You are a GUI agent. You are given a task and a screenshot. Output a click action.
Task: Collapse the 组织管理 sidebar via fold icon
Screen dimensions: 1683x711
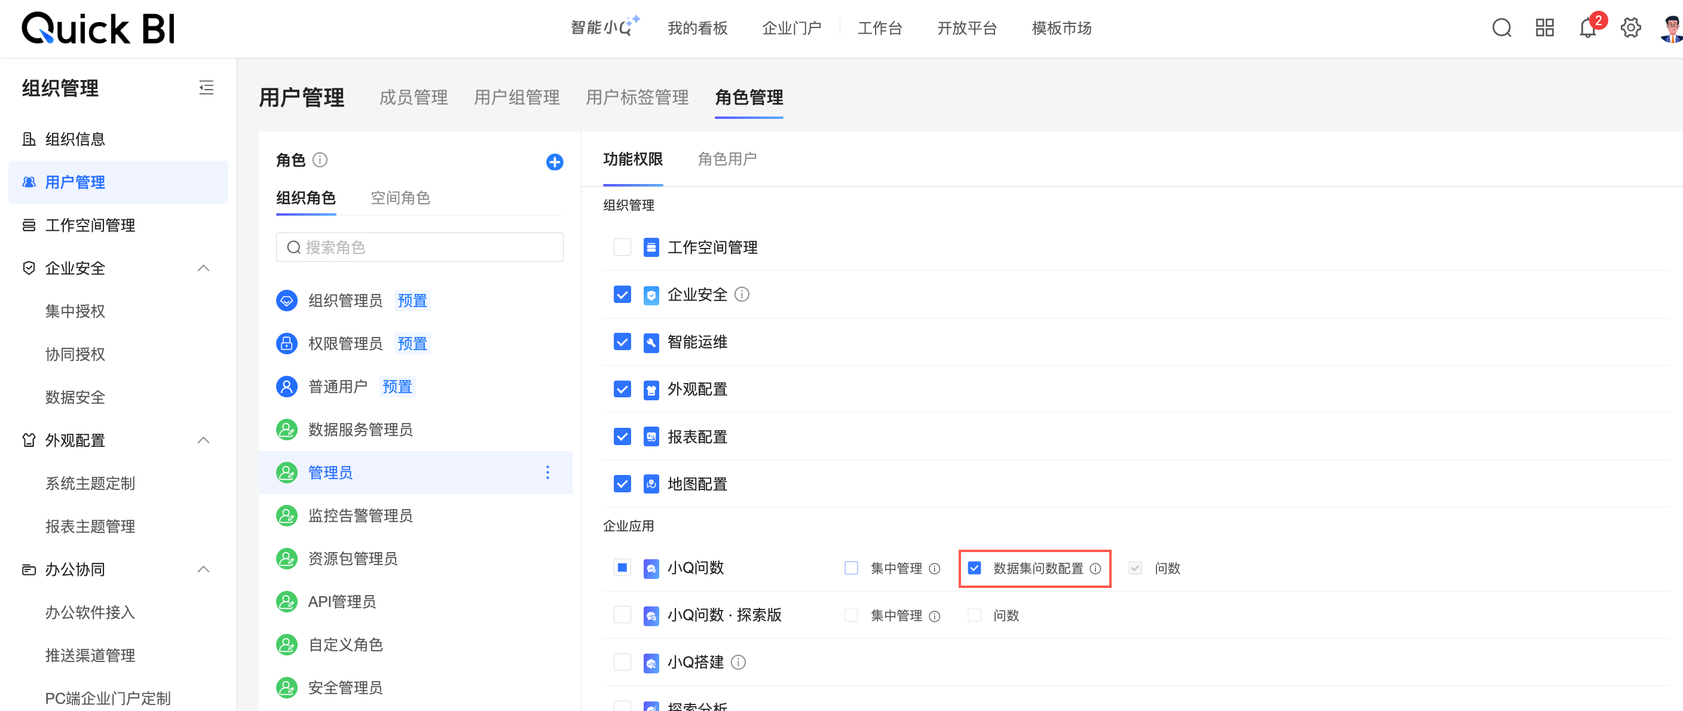(206, 87)
